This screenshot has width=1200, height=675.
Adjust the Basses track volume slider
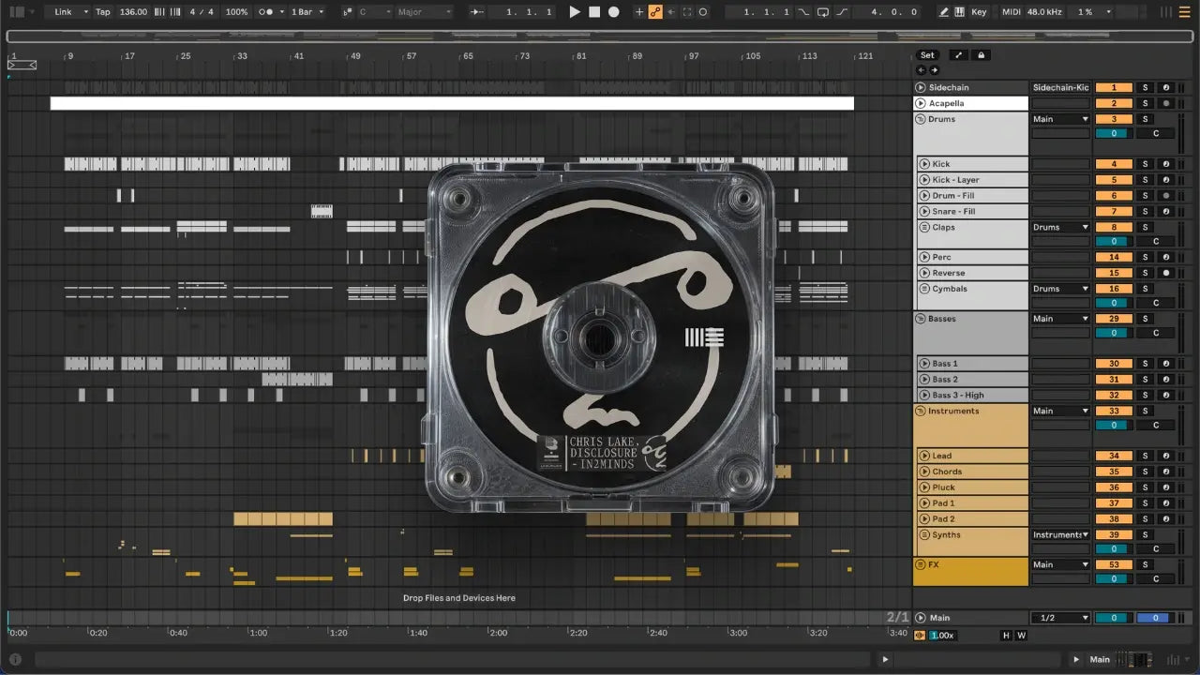coord(1114,333)
